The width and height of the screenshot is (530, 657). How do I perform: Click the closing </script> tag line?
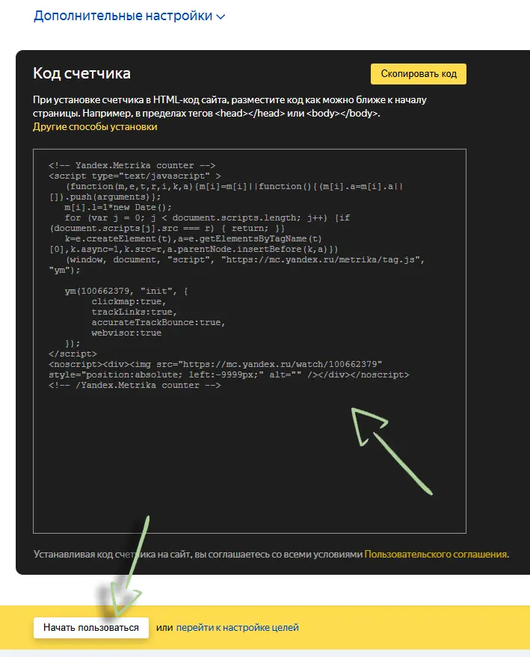click(73, 354)
